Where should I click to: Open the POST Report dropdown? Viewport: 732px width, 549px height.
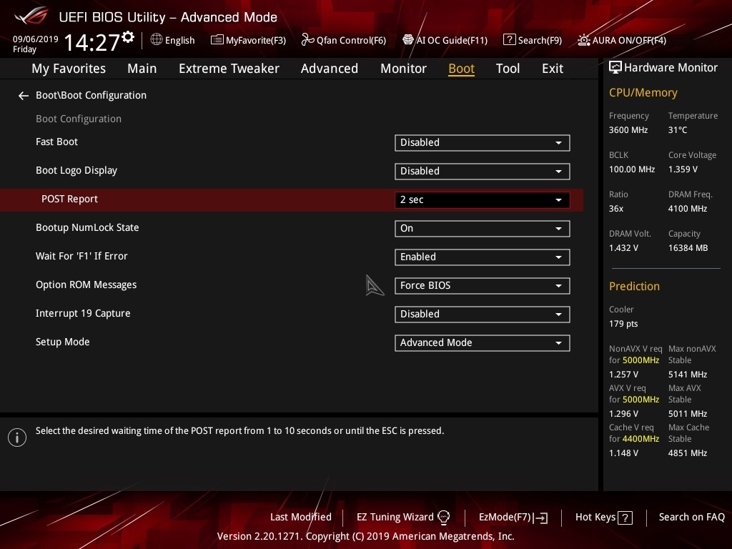(483, 200)
